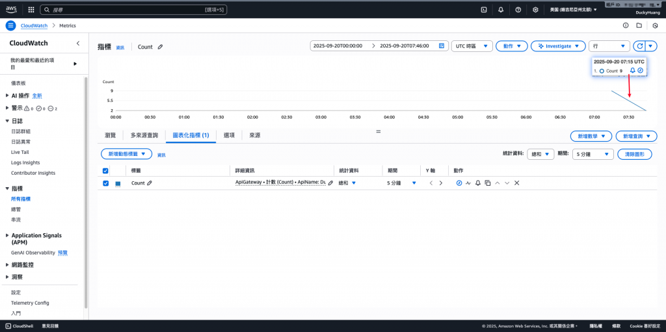Click the 清除圖形 button
This screenshot has height=332, width=666.
635,155
